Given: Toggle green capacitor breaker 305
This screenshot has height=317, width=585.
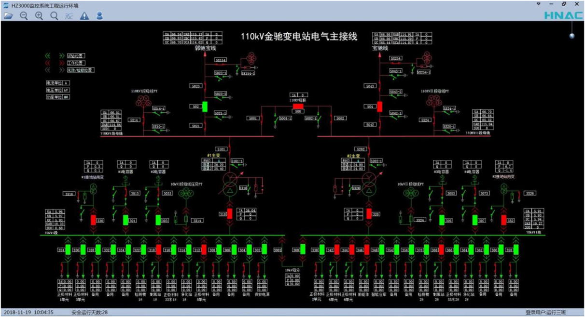Looking at the screenshot, I should (x=442, y=220).
